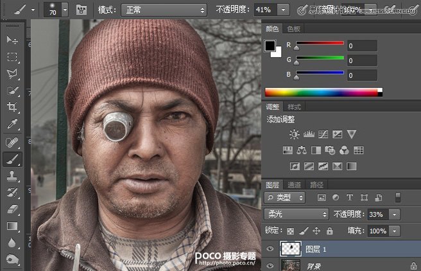Expand the layer 不透明度 33% dropdown arrow
The image size is (421, 271).
click(394, 214)
